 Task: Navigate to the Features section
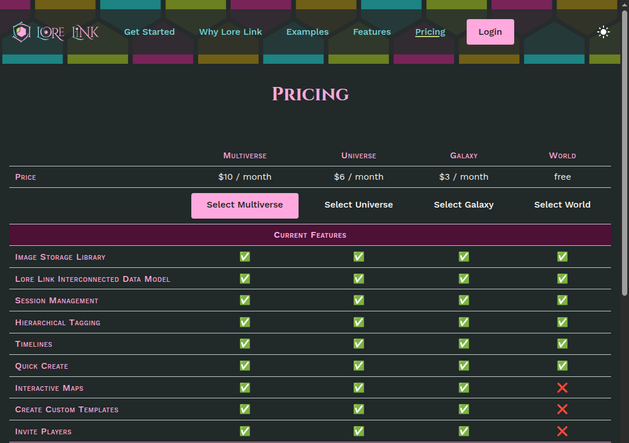(372, 32)
